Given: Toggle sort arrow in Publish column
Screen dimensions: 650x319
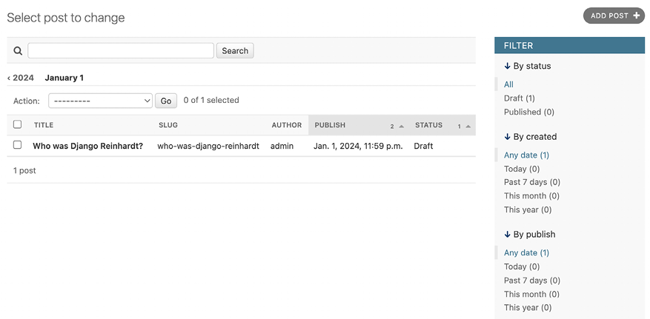Looking at the screenshot, I should [401, 127].
